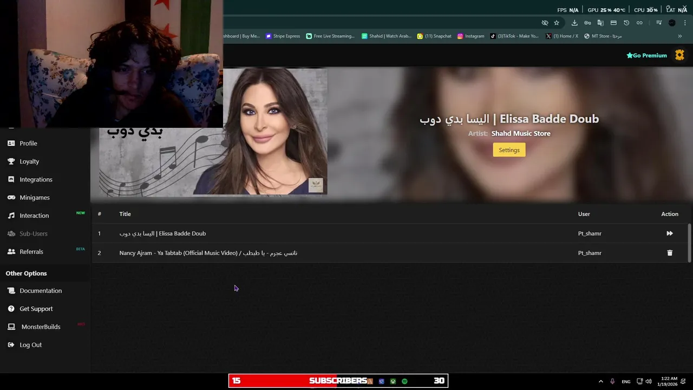Click the Shahd Music Store artist name
The width and height of the screenshot is (693, 390).
click(x=521, y=133)
